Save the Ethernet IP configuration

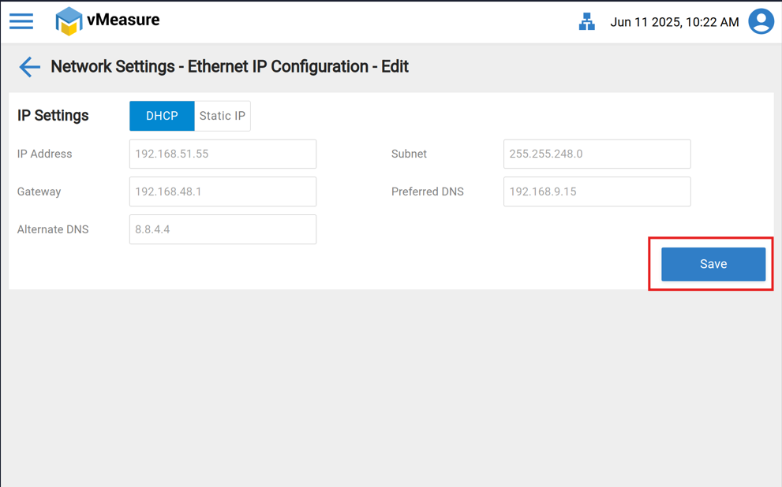coord(713,264)
